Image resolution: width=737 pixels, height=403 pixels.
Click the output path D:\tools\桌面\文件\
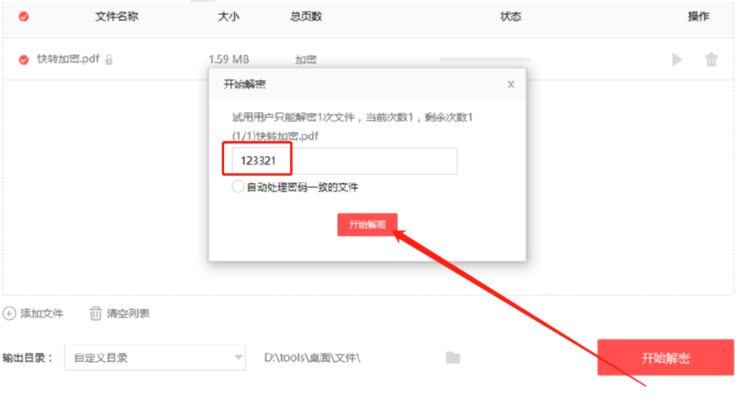[312, 358]
